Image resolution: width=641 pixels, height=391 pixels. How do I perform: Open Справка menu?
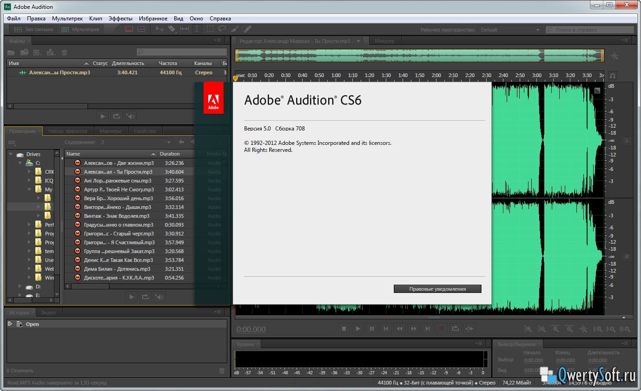[220, 19]
